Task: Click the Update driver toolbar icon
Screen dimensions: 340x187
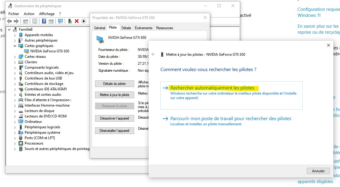Action: 70,21
